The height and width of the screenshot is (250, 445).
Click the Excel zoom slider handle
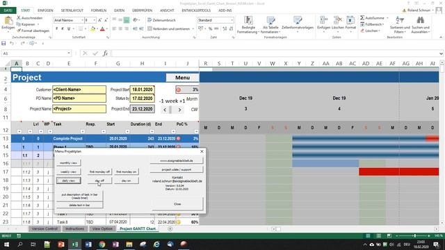tap(414, 236)
